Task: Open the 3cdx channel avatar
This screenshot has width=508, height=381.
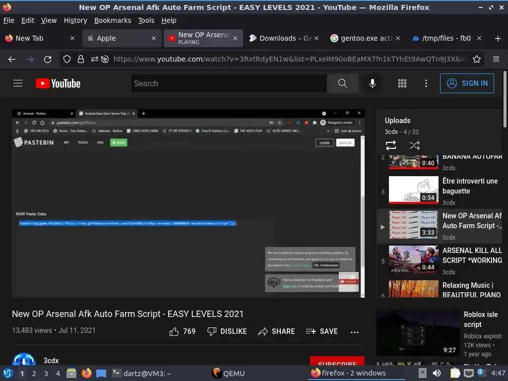Action: tap(24, 360)
